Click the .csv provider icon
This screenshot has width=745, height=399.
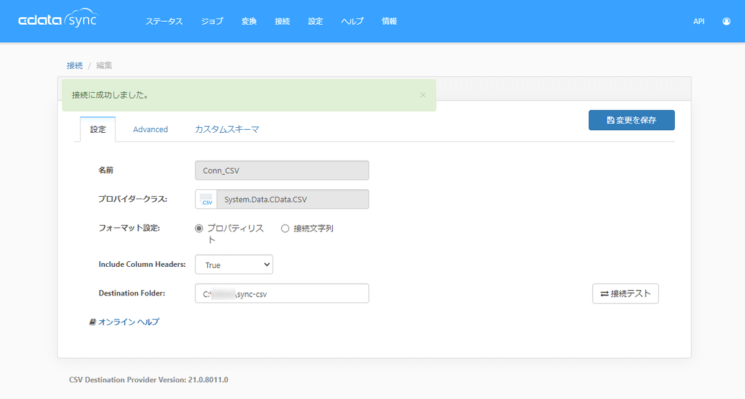click(x=206, y=199)
